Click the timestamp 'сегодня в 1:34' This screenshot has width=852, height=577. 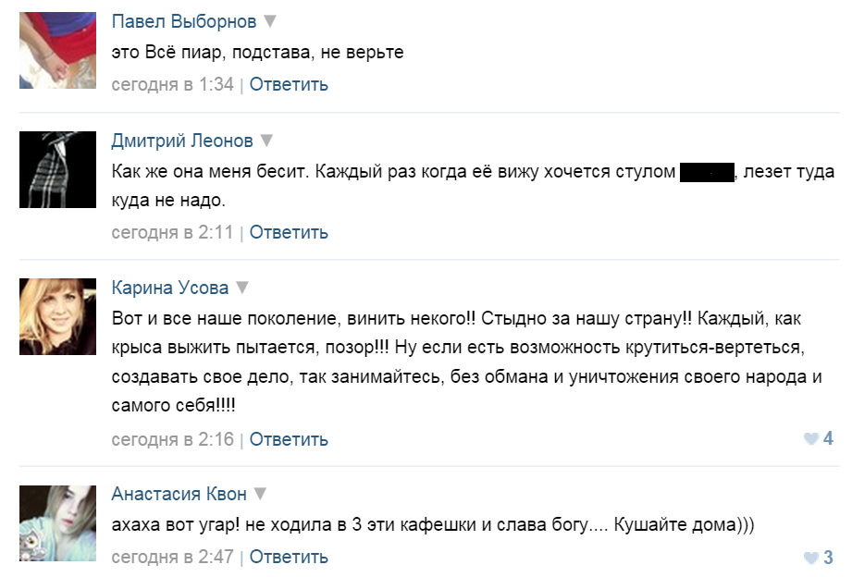(172, 84)
